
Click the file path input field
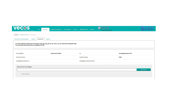(77, 70)
